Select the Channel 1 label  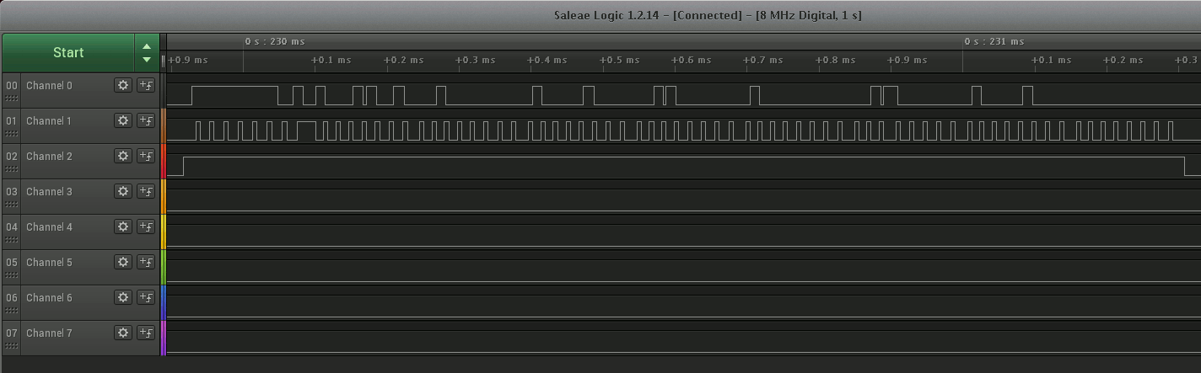pyautogui.click(x=49, y=121)
